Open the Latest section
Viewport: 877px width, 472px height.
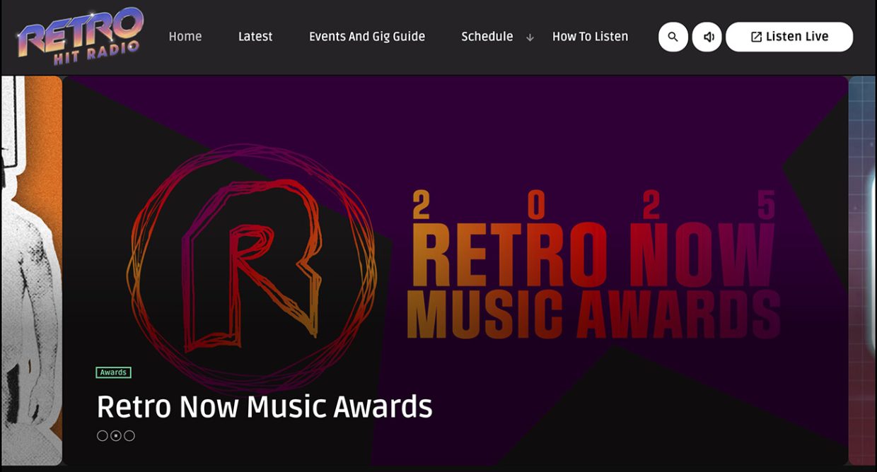255,37
